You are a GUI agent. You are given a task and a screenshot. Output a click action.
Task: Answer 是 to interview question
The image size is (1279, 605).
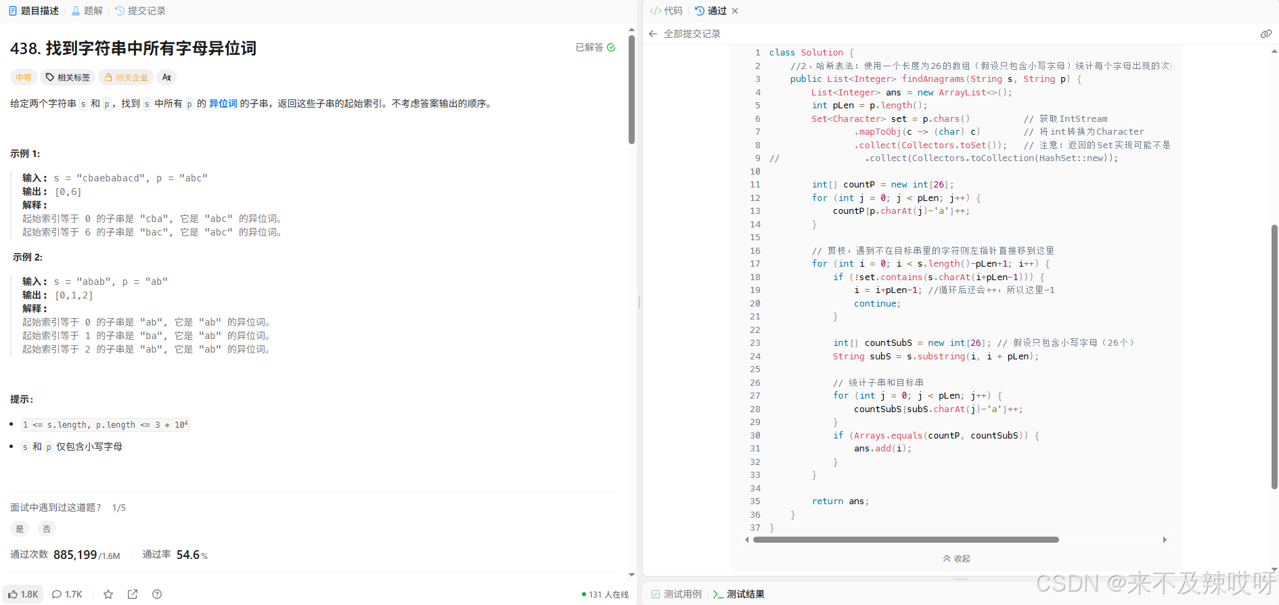[20, 529]
